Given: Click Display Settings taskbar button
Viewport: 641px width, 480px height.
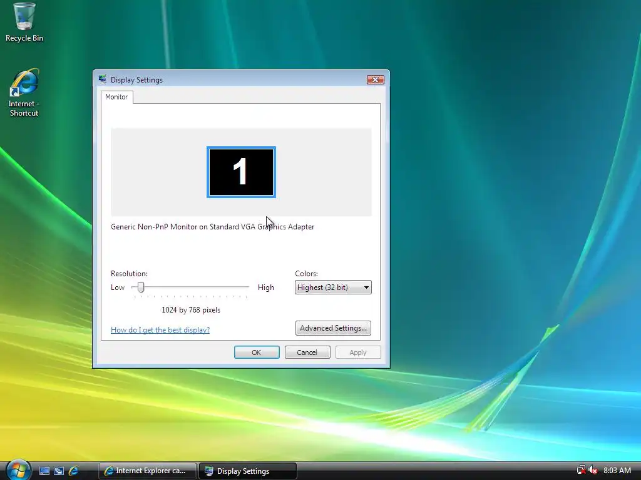Looking at the screenshot, I should click(248, 471).
